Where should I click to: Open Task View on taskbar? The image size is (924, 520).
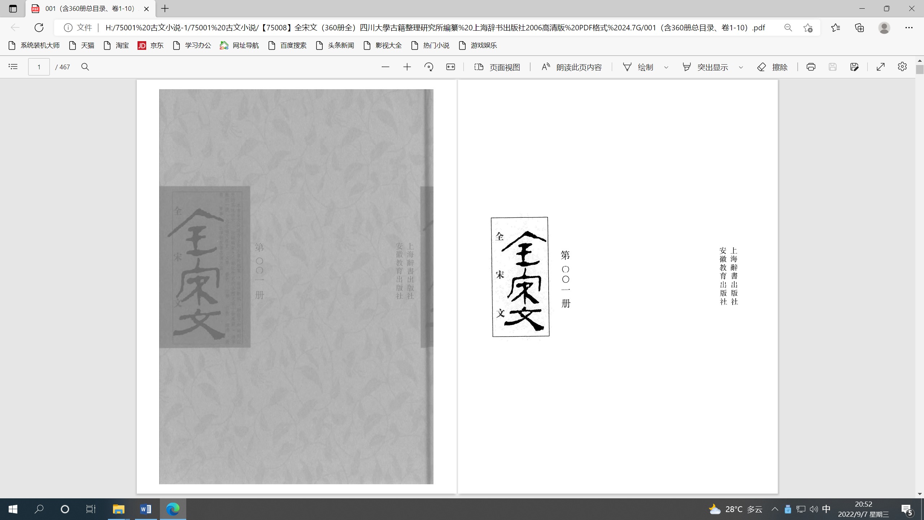pos(91,509)
